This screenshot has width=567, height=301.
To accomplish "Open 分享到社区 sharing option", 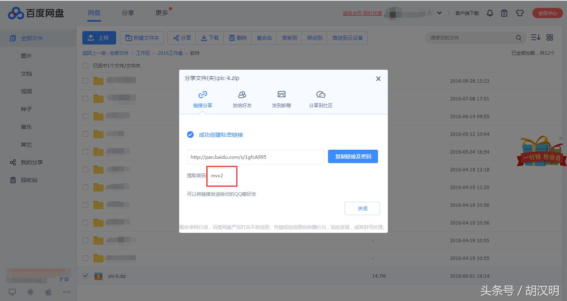I will coord(321,98).
